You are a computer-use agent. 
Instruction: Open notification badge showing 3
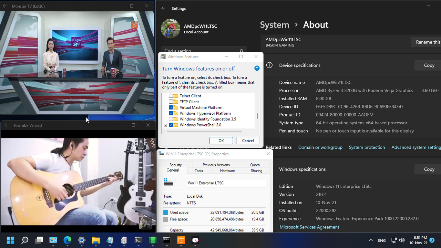click(x=432, y=240)
